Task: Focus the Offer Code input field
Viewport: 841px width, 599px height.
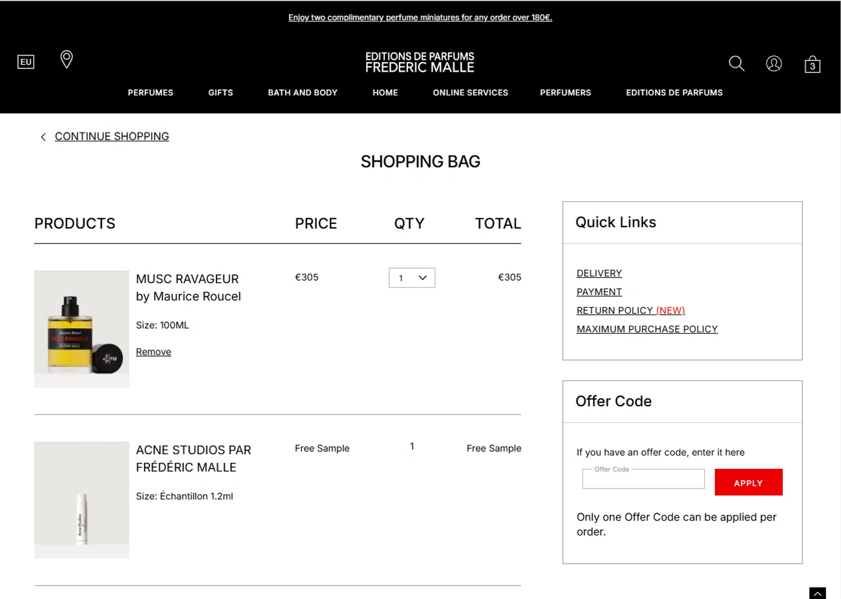Action: tap(643, 479)
